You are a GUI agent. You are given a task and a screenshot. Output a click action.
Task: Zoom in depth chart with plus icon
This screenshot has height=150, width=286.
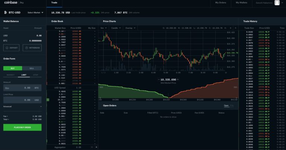click(178, 79)
